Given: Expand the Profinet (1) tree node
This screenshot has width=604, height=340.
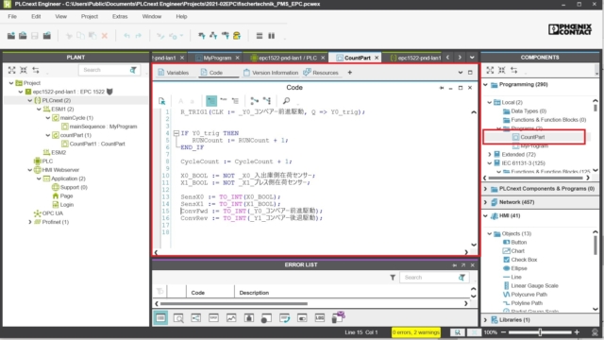Looking at the screenshot, I should pos(30,222).
